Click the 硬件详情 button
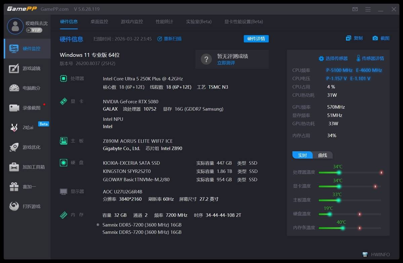Image resolution: width=403 pixels, height=263 pixels. pos(256,39)
